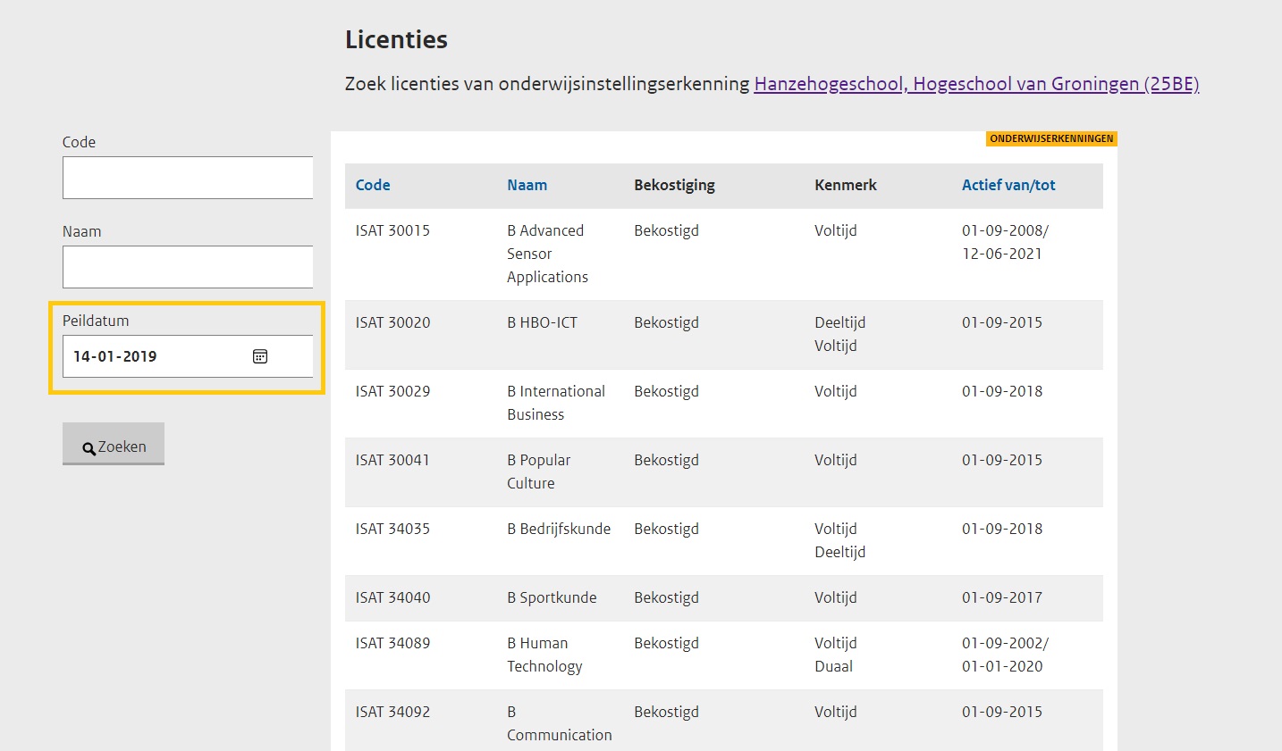Sort table by Naam column header
The height and width of the screenshot is (751, 1282).
527,185
